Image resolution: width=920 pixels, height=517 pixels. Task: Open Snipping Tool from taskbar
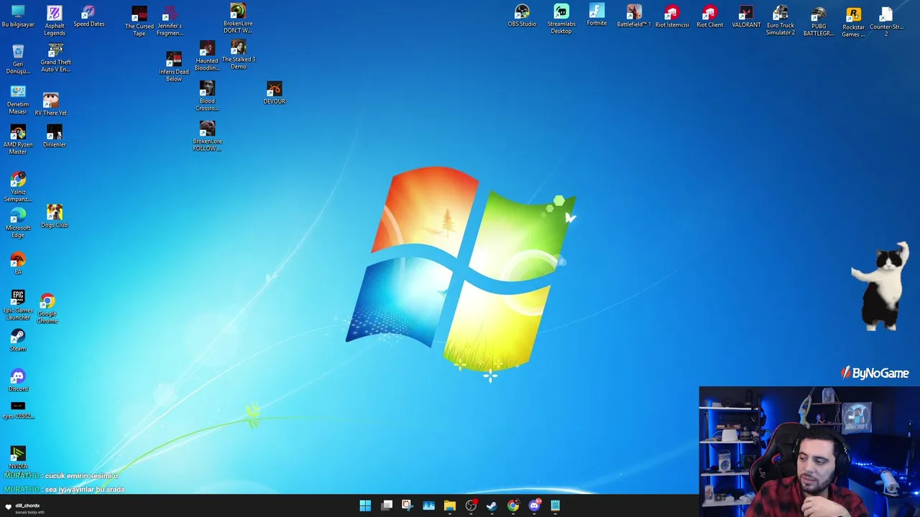(x=407, y=506)
